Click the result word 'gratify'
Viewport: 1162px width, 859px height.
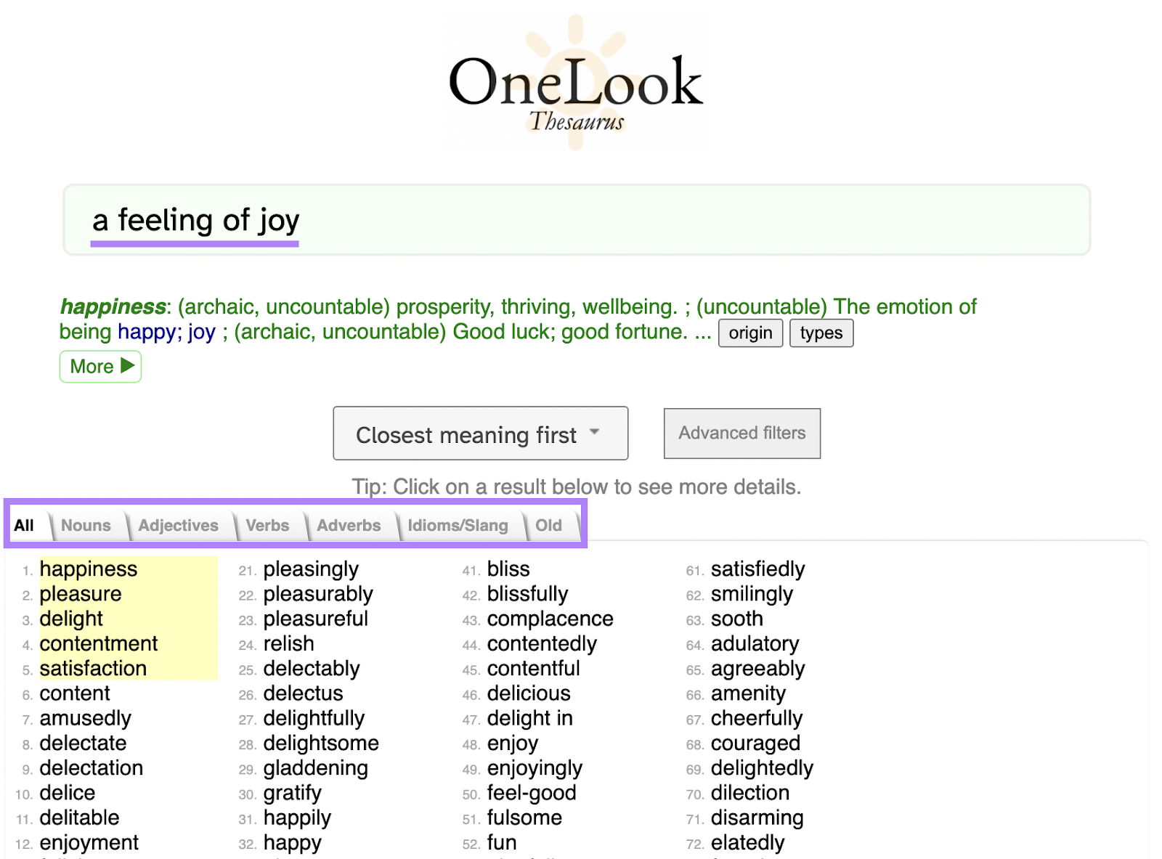(293, 793)
